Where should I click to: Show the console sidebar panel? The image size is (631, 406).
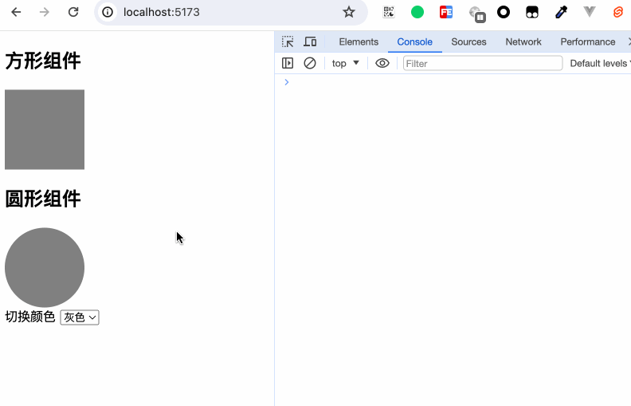click(x=288, y=63)
